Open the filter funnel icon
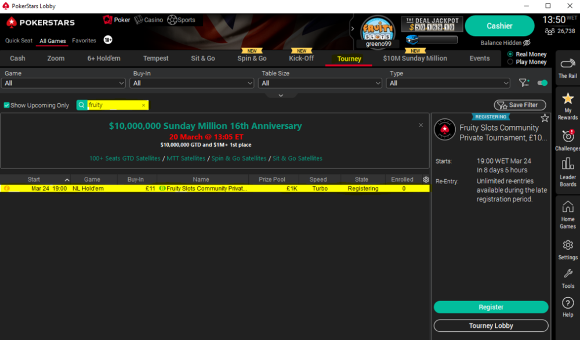Image resolution: width=580 pixels, height=340 pixels. pos(524,83)
